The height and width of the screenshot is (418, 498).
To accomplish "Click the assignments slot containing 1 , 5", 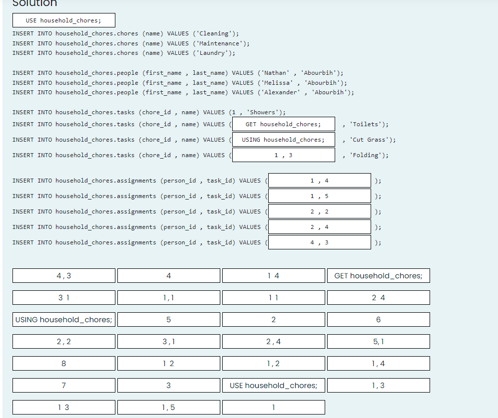I will (x=320, y=196).
